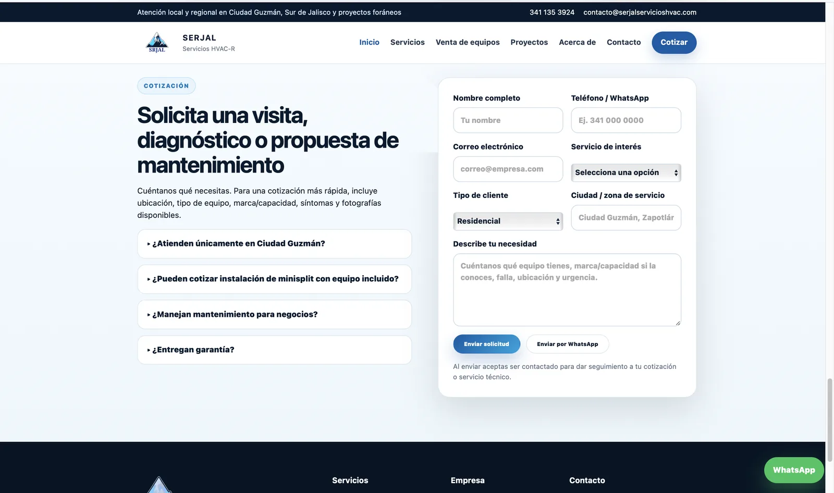Image resolution: width=834 pixels, height=493 pixels.
Task: Expand ¿Manejan mantenimiento para negocios? question
Action: click(274, 314)
